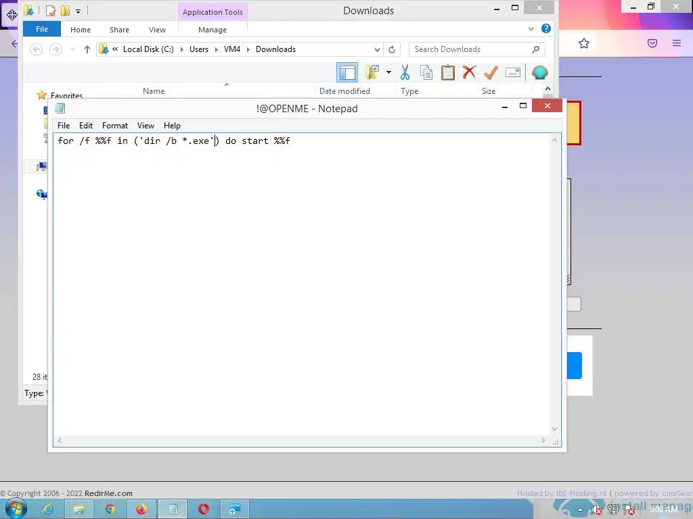
Task: Click the Cut scissors icon in Explorer toolbar
Action: click(x=405, y=72)
